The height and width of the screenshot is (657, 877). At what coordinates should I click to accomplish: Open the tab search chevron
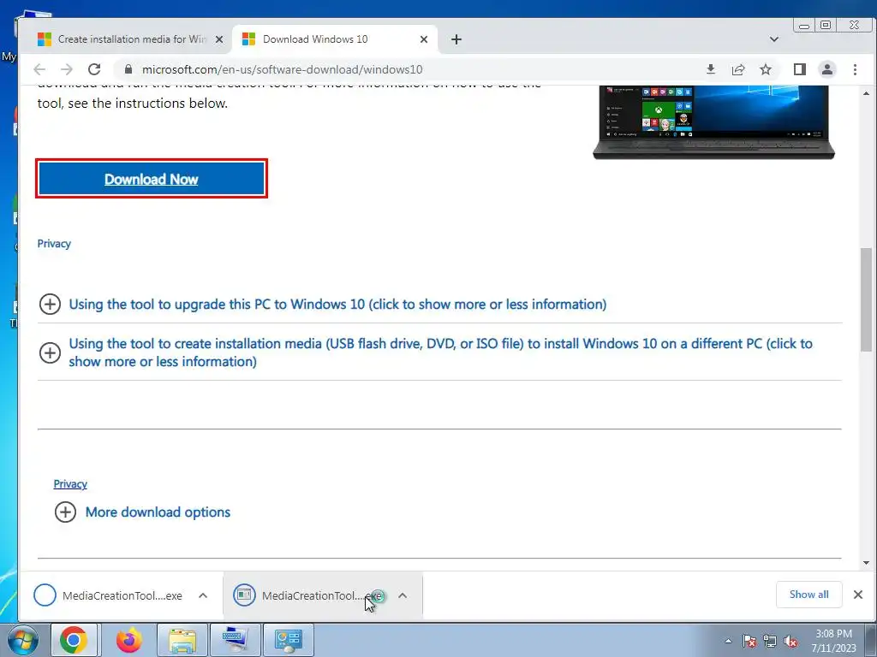(x=774, y=39)
